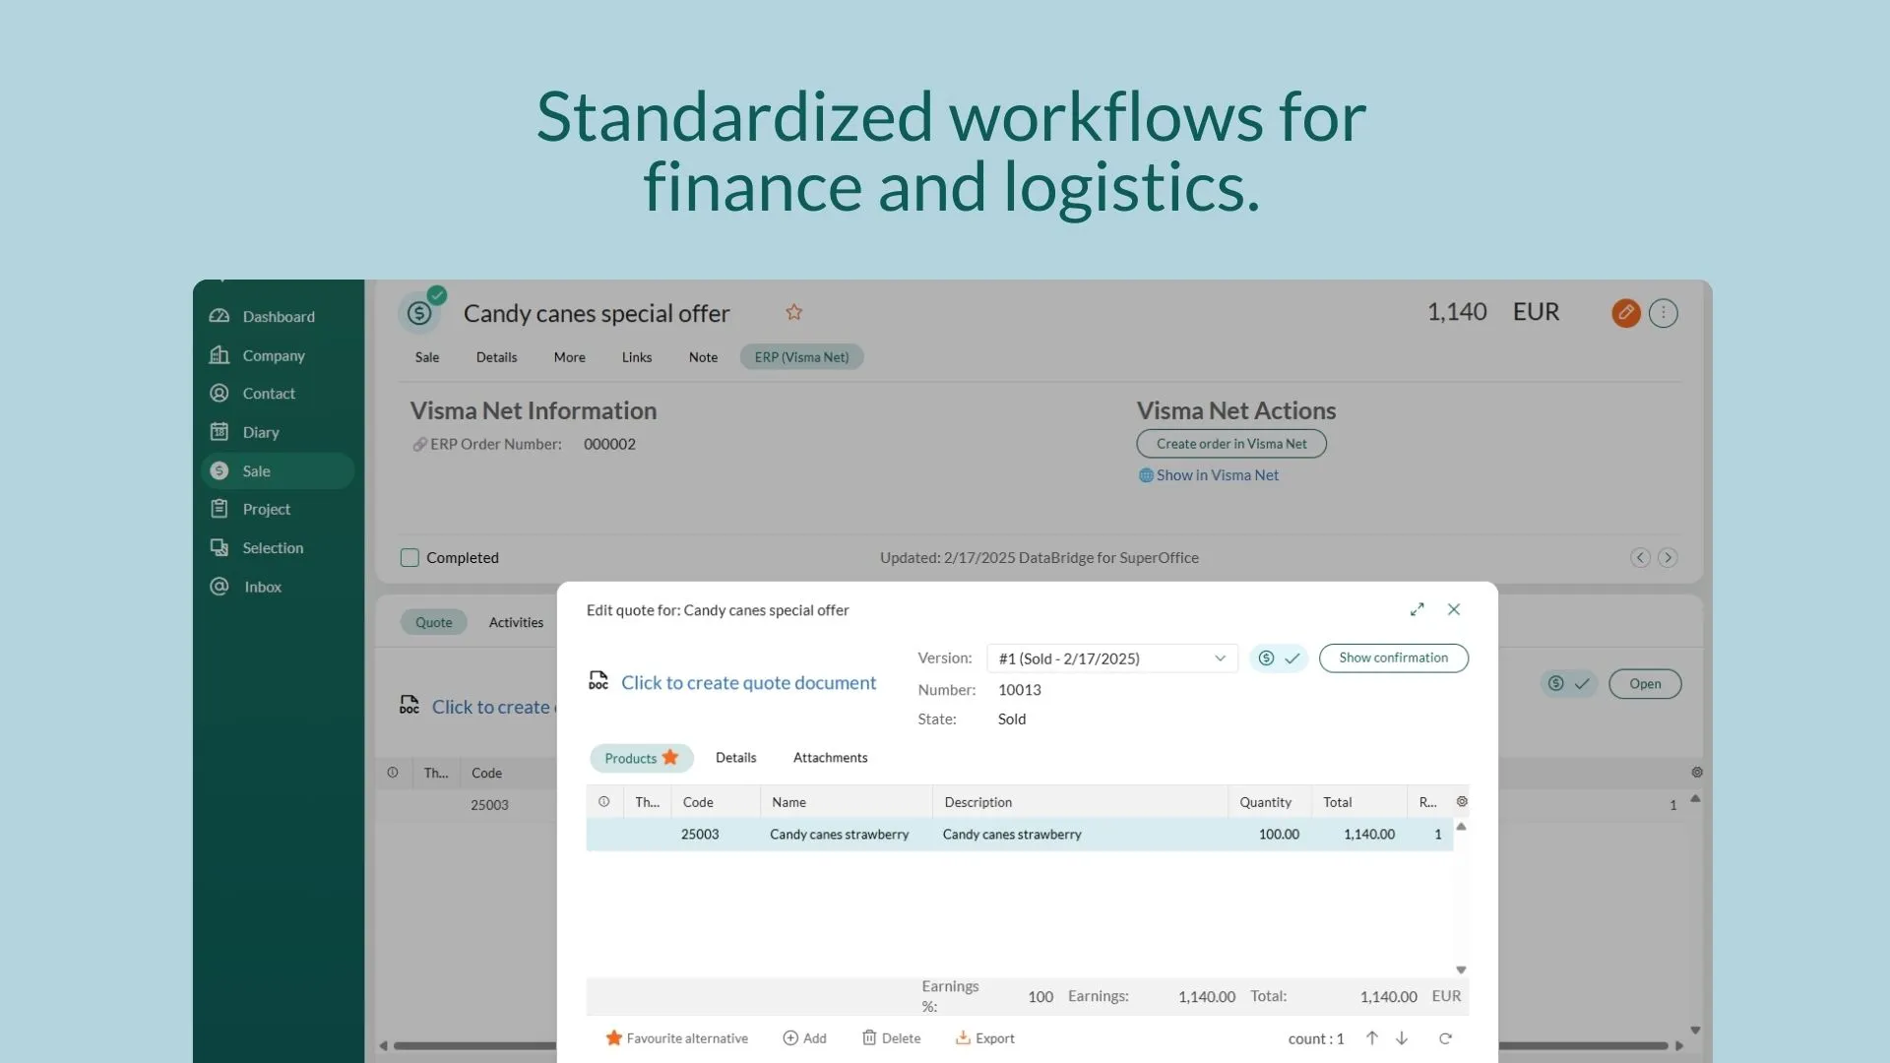Go to next sale with right chevron
This screenshot has height=1063, width=1890.
1667,558
